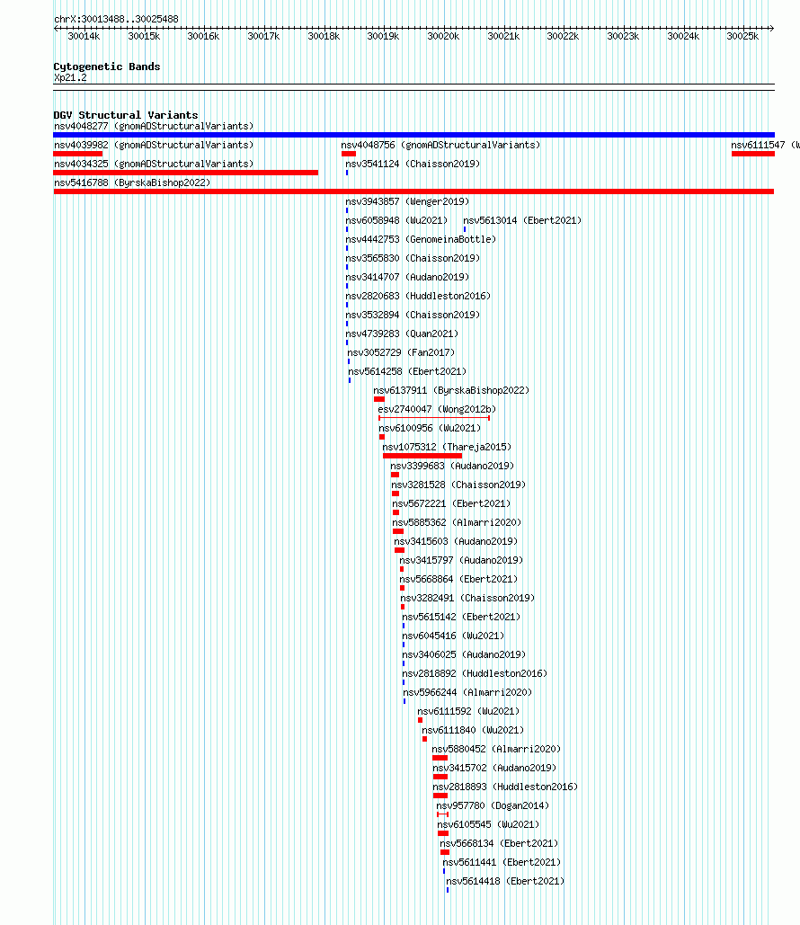This screenshot has height=925, width=800.
Task: Click the nsv4048756 gnomAD variant label
Action: click(x=440, y=145)
